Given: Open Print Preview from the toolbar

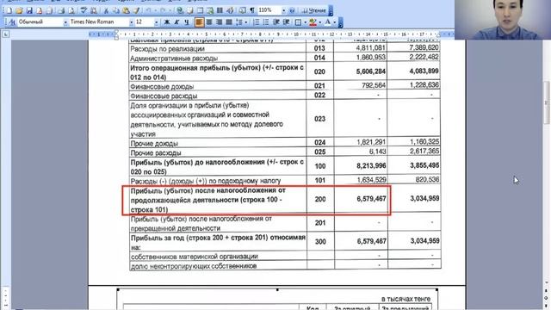Looking at the screenshot, I should click(x=71, y=10).
